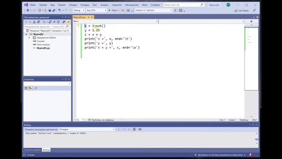The width and height of the screenshot is (282, 159).
Task: Undo the last action in the toolbar
Action: (59, 11)
